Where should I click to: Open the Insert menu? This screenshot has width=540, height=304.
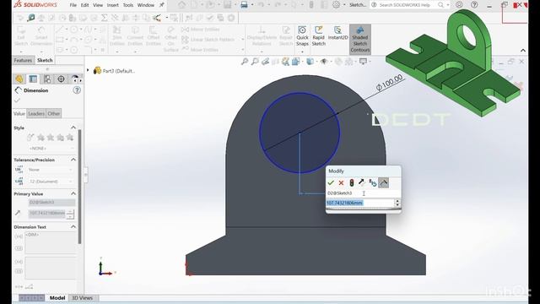click(112, 5)
